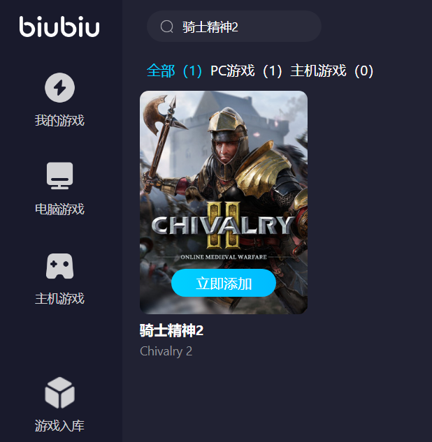
Task: Switch to the PC游戏 (1) tab
Action: click(x=246, y=71)
